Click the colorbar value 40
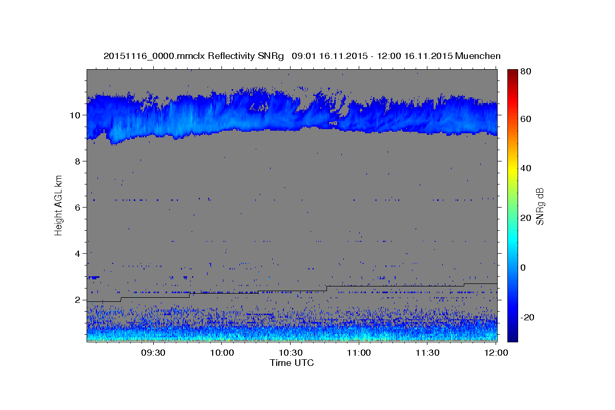Image resolution: width=615 pixels, height=410 pixels. coord(525,168)
